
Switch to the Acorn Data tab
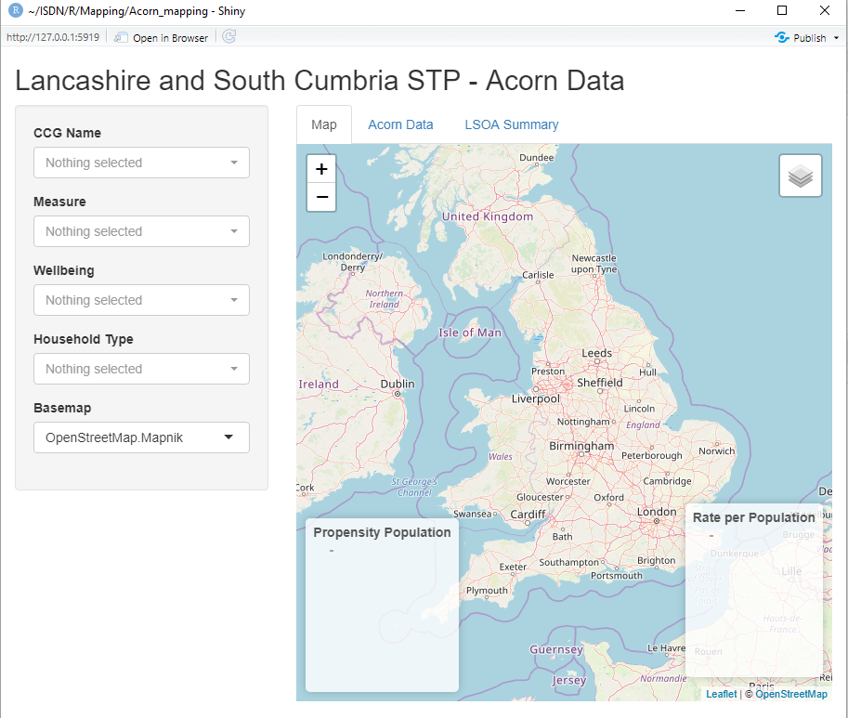[400, 124]
